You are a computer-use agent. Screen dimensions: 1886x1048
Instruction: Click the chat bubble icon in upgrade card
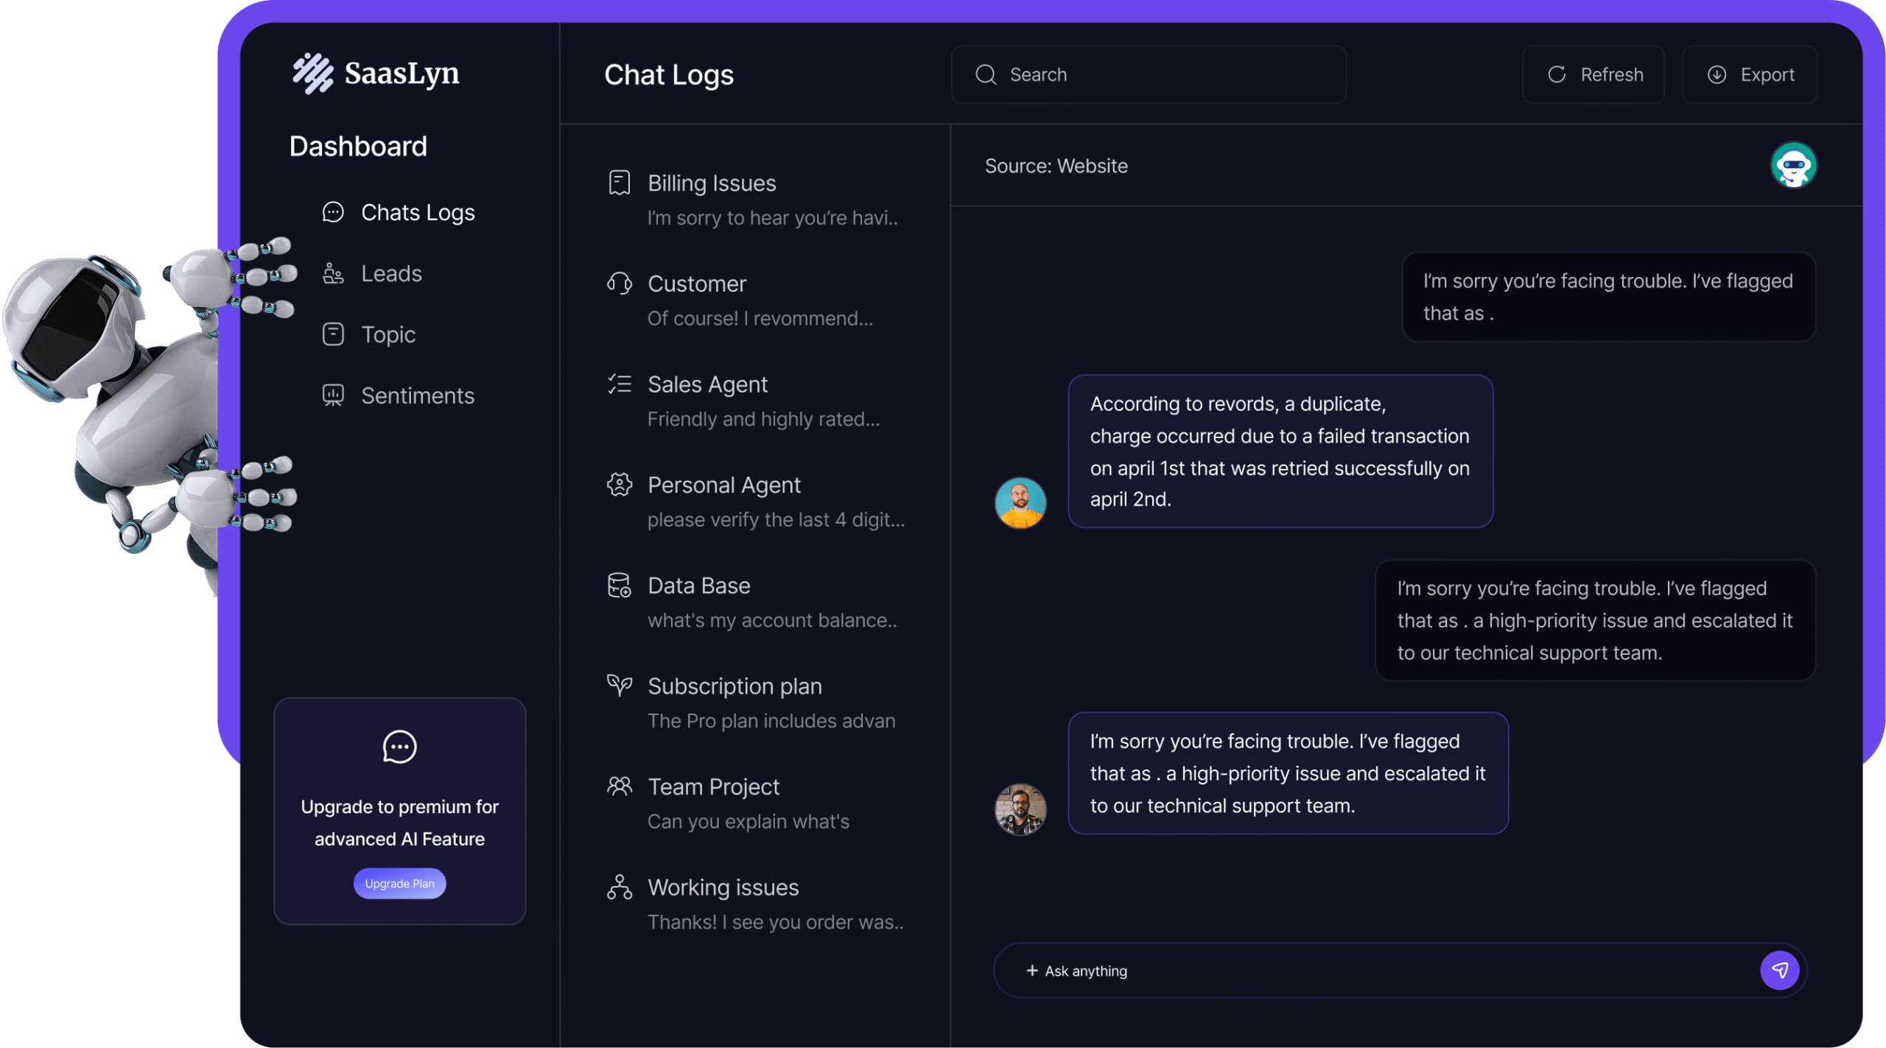click(x=399, y=747)
